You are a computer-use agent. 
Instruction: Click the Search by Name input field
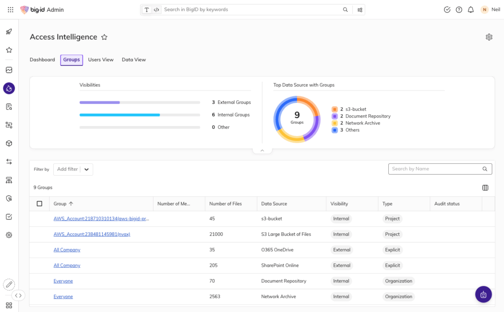click(x=436, y=169)
